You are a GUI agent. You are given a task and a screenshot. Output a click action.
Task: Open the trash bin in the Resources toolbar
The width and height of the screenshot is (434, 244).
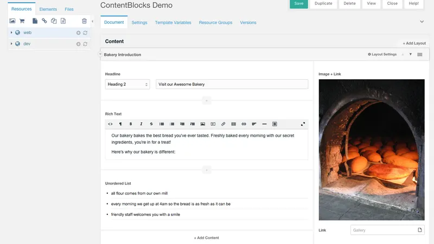84,21
